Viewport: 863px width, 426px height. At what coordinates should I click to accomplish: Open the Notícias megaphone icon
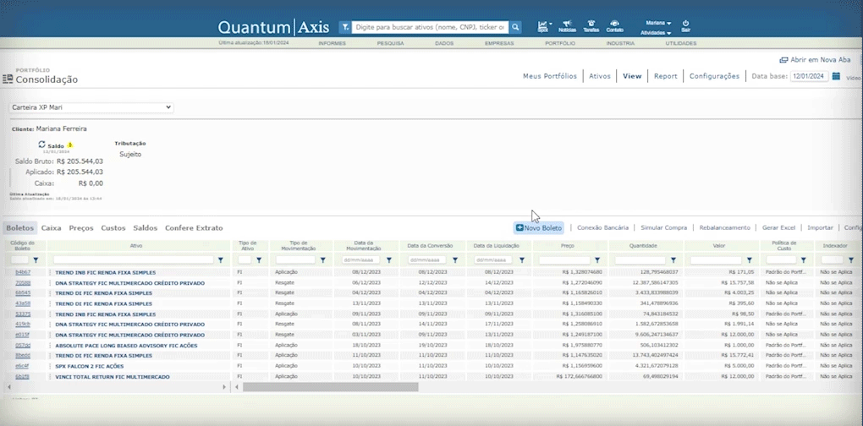tap(567, 25)
